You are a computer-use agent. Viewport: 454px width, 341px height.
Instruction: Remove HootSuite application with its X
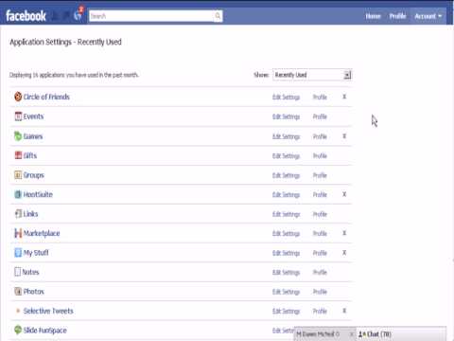tap(344, 194)
